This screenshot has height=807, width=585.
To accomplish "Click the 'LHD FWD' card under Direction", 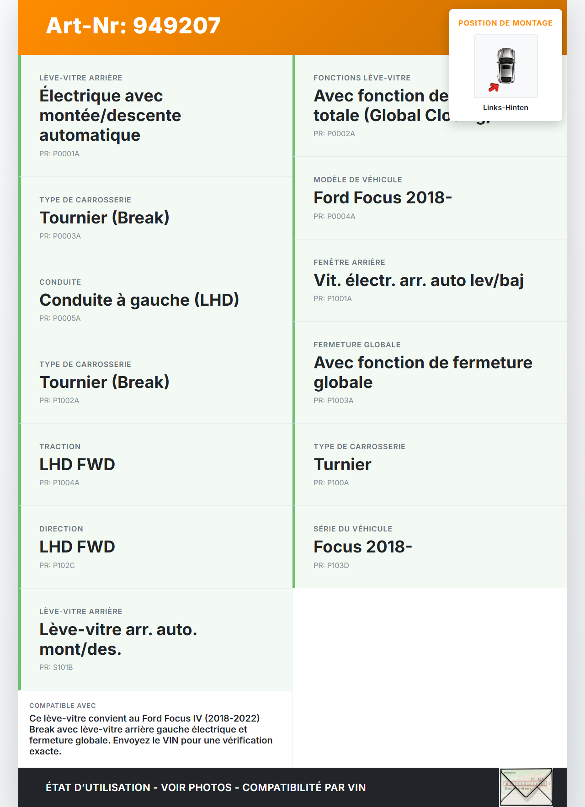I will pyautogui.click(x=156, y=547).
